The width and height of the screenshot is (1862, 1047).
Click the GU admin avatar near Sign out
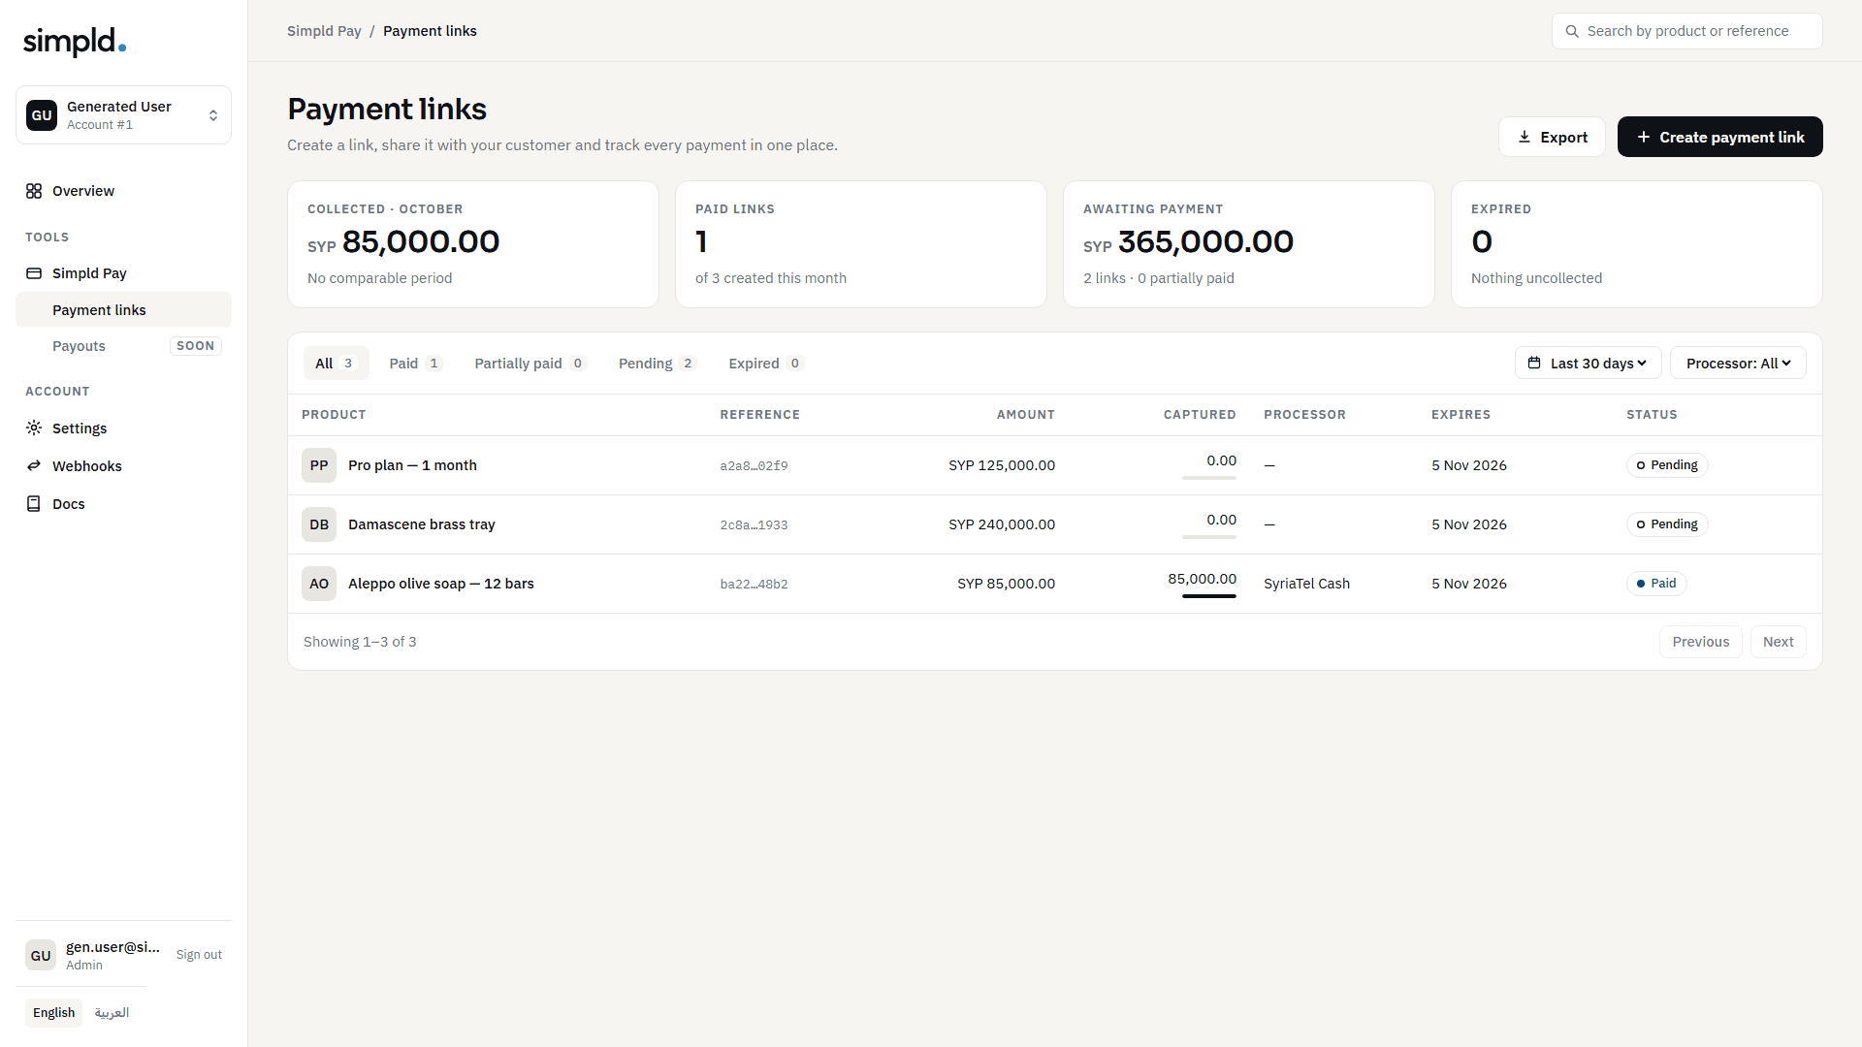[41, 955]
